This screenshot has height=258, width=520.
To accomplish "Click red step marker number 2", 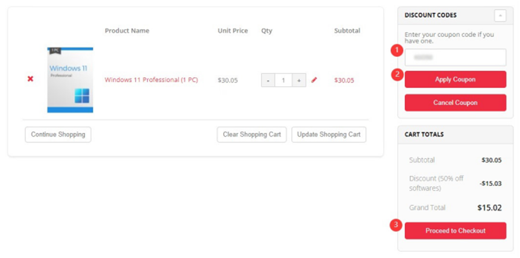I will pyautogui.click(x=396, y=75).
